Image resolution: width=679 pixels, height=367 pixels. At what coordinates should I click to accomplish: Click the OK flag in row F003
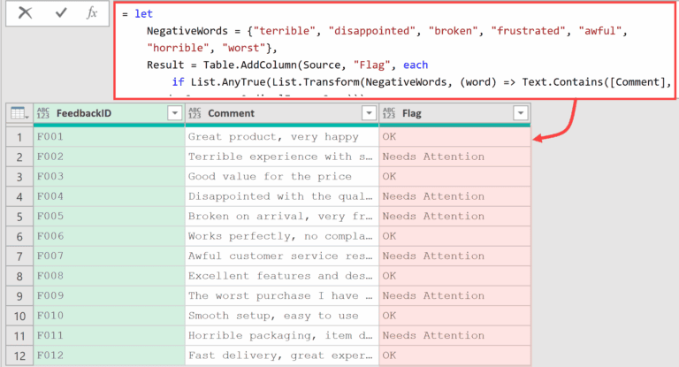point(454,177)
